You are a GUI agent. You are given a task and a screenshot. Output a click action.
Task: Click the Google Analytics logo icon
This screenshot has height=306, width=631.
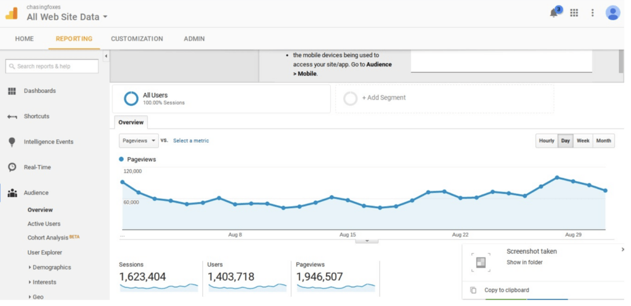pos(12,13)
